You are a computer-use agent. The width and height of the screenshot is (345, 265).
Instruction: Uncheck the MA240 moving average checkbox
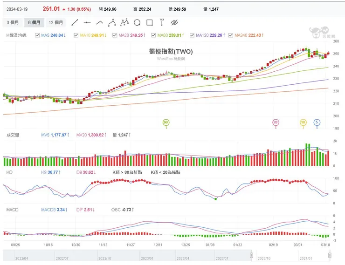[231, 35]
